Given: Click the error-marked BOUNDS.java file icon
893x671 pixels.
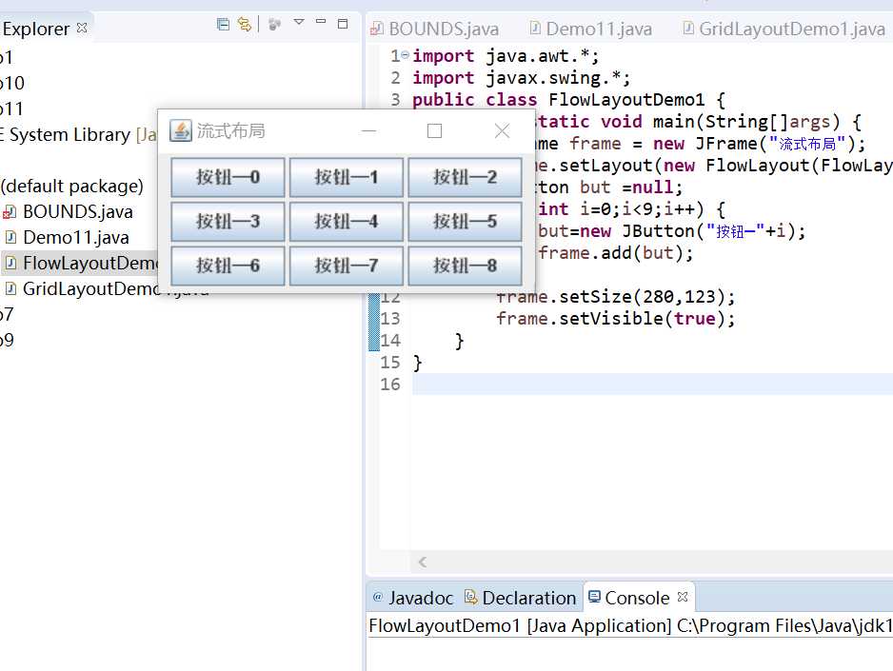Looking at the screenshot, I should tap(10, 212).
